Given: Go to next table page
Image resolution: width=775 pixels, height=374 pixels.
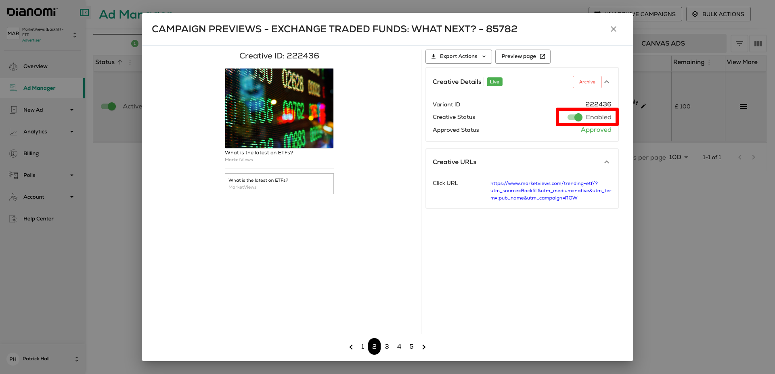Looking at the screenshot, I should tap(754, 157).
